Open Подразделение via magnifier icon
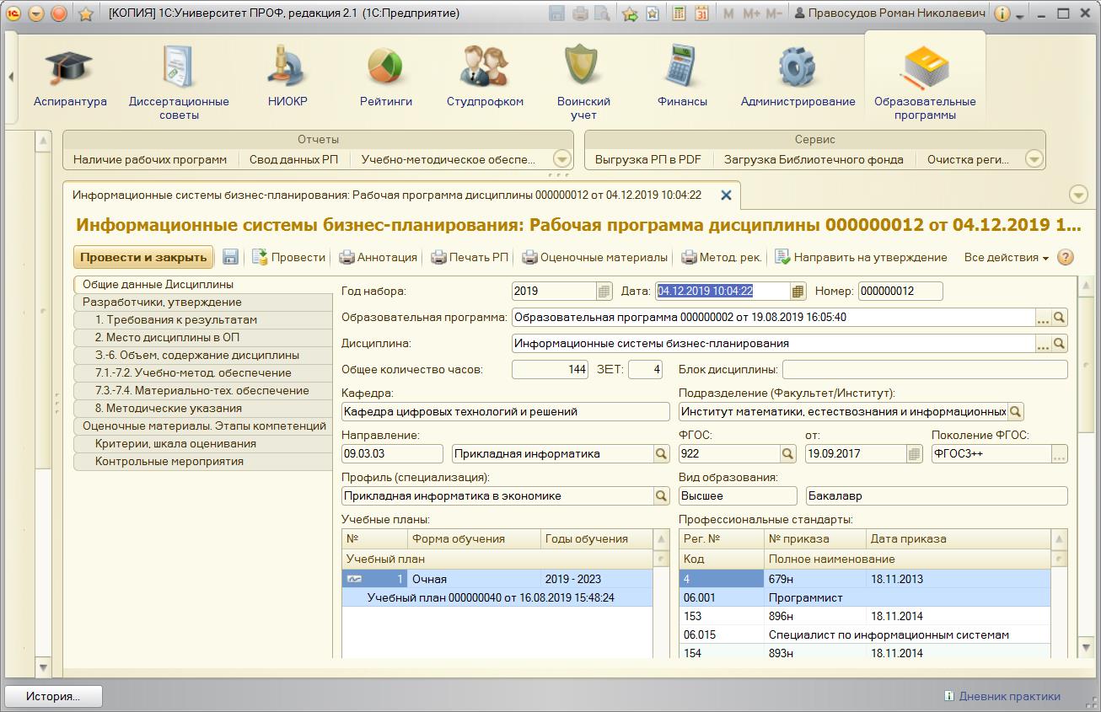Viewport: 1101px width, 712px height. tap(1016, 412)
